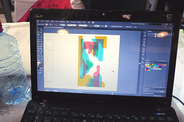Open the Arrange Documents dropdown in menu bar
The height and width of the screenshot is (122, 184).
[93, 22]
